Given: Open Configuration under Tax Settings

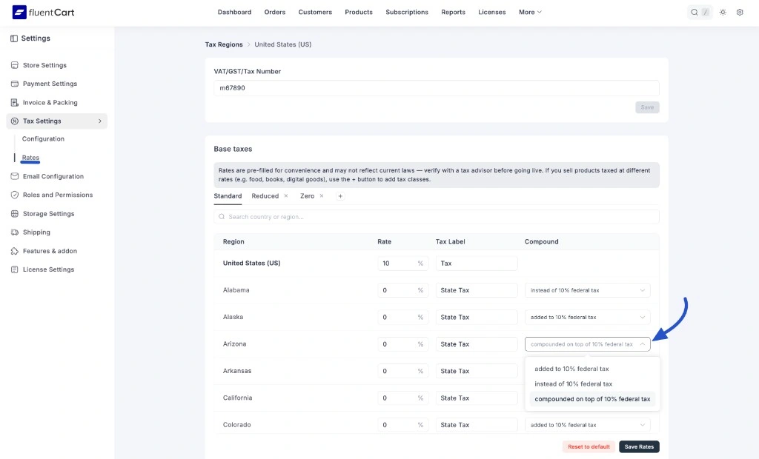Looking at the screenshot, I should [x=43, y=139].
